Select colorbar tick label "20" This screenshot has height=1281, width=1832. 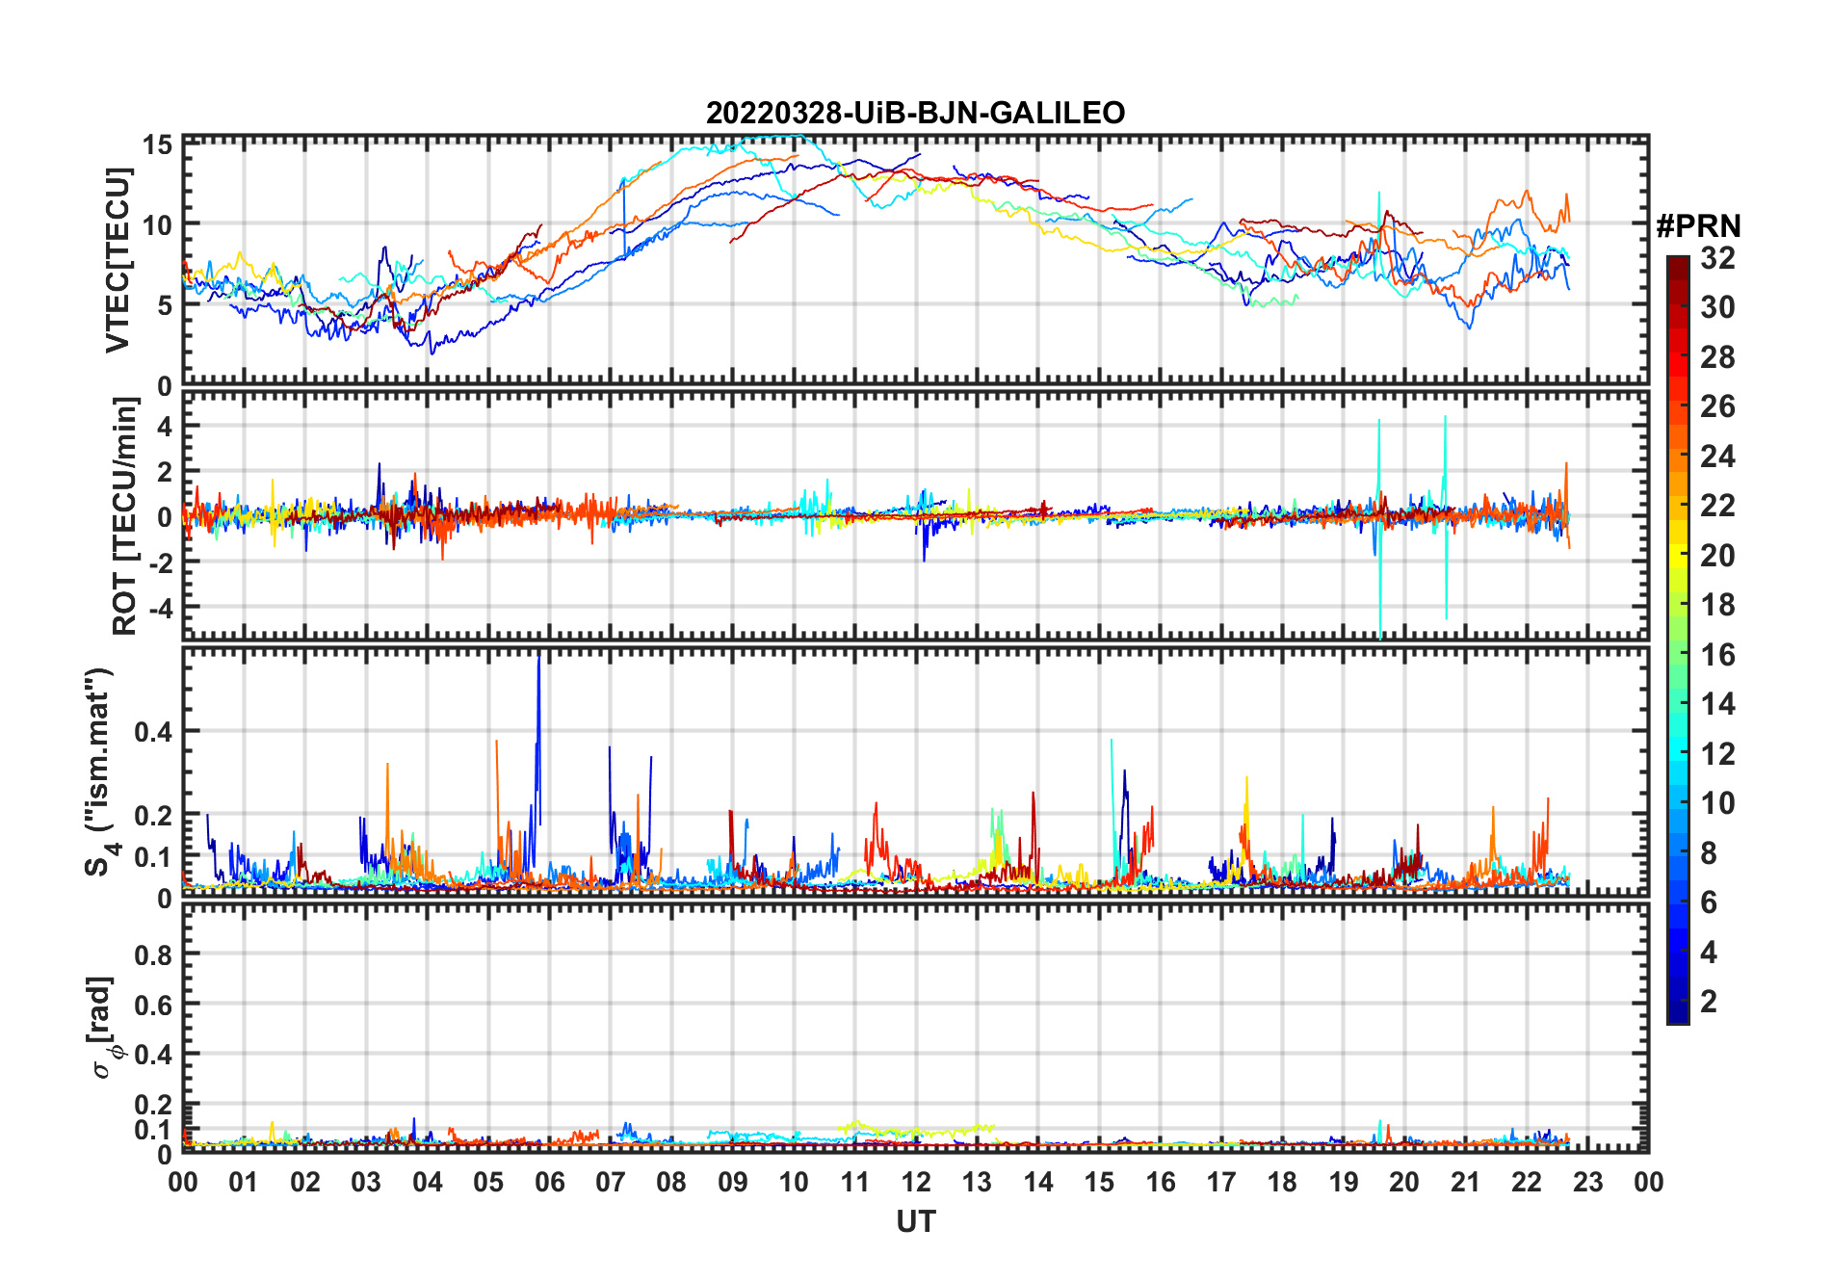(1717, 556)
